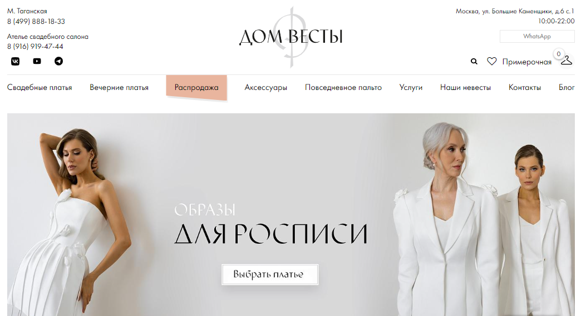Open fitting room hanger icon

click(x=566, y=60)
